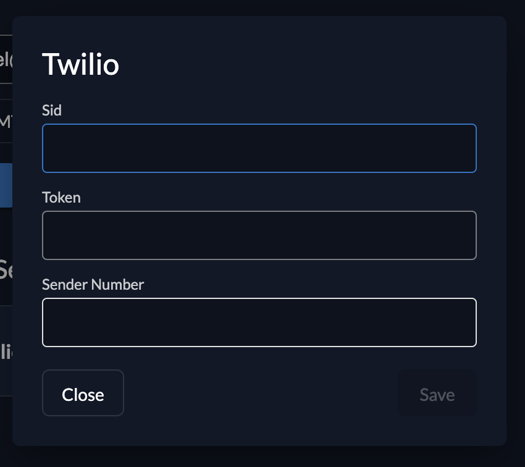
Task: Click empty dialog area right of Twilio title
Action: (309, 64)
